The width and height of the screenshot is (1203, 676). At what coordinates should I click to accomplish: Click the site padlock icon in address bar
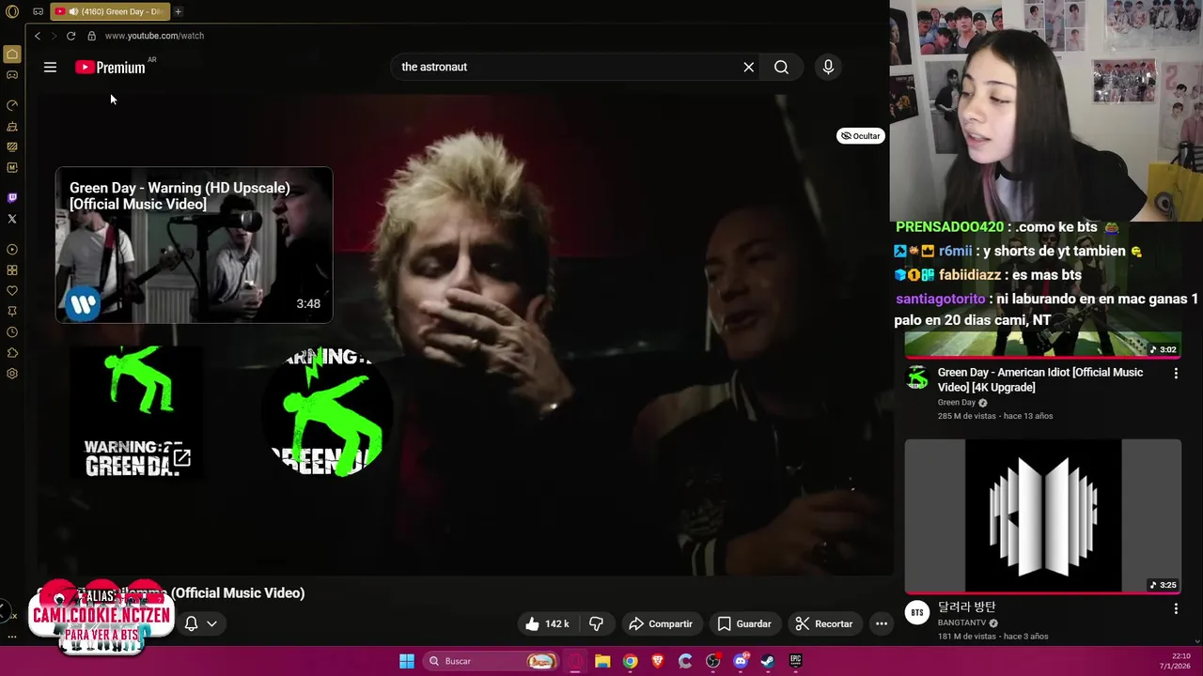91,36
